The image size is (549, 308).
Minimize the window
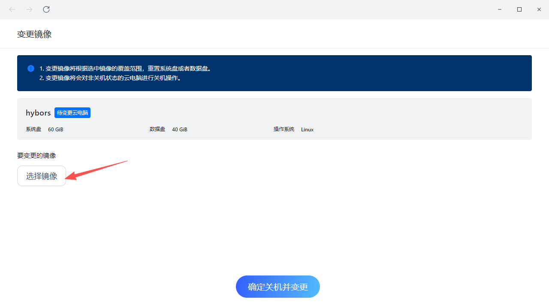tap(500, 9)
